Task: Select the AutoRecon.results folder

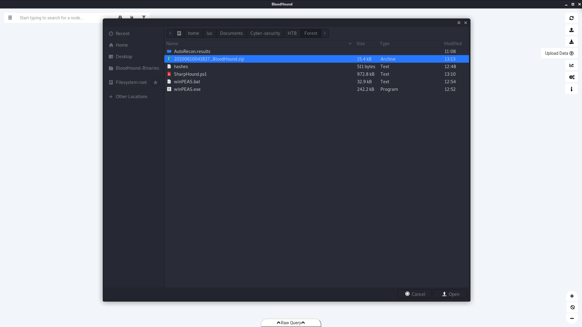Action: (316, 51)
